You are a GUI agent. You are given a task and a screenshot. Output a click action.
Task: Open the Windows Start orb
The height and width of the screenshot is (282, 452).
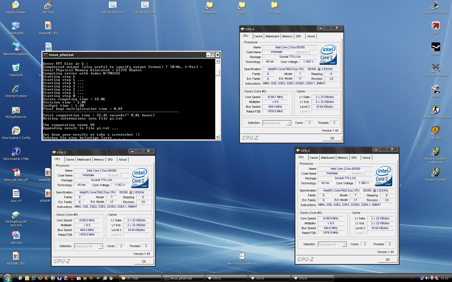pyautogui.click(x=7, y=278)
